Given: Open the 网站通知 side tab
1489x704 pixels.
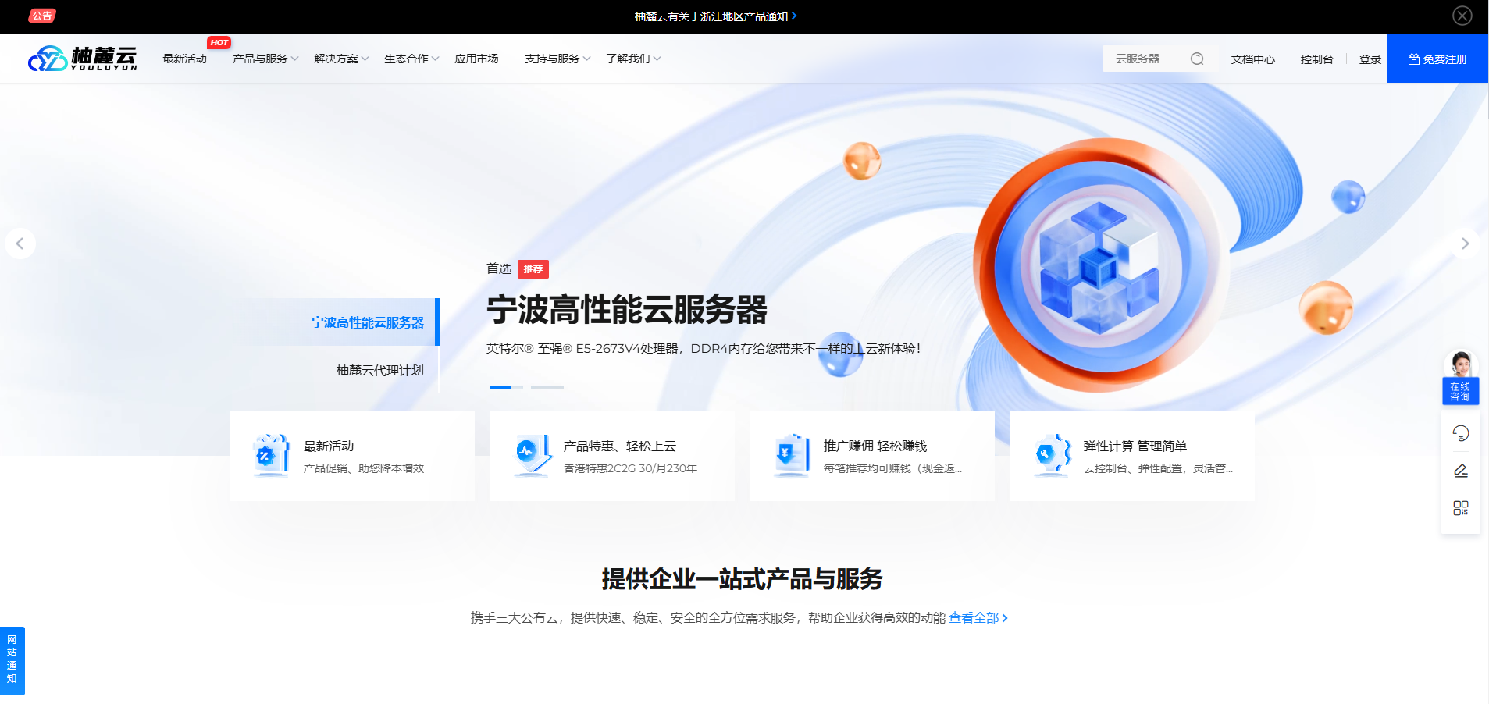Looking at the screenshot, I should [12, 660].
